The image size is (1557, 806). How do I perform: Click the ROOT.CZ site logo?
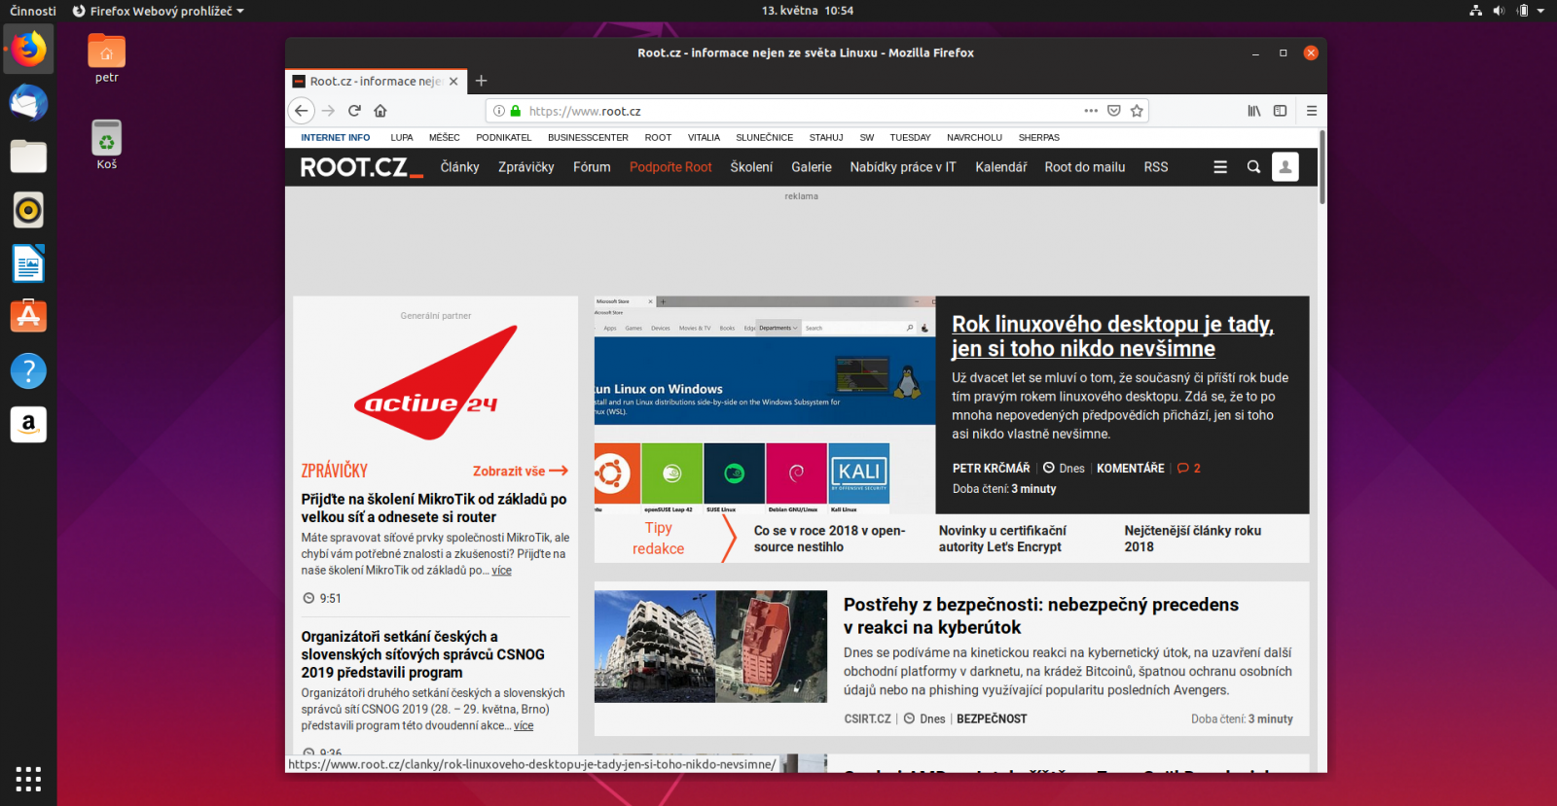click(x=361, y=167)
